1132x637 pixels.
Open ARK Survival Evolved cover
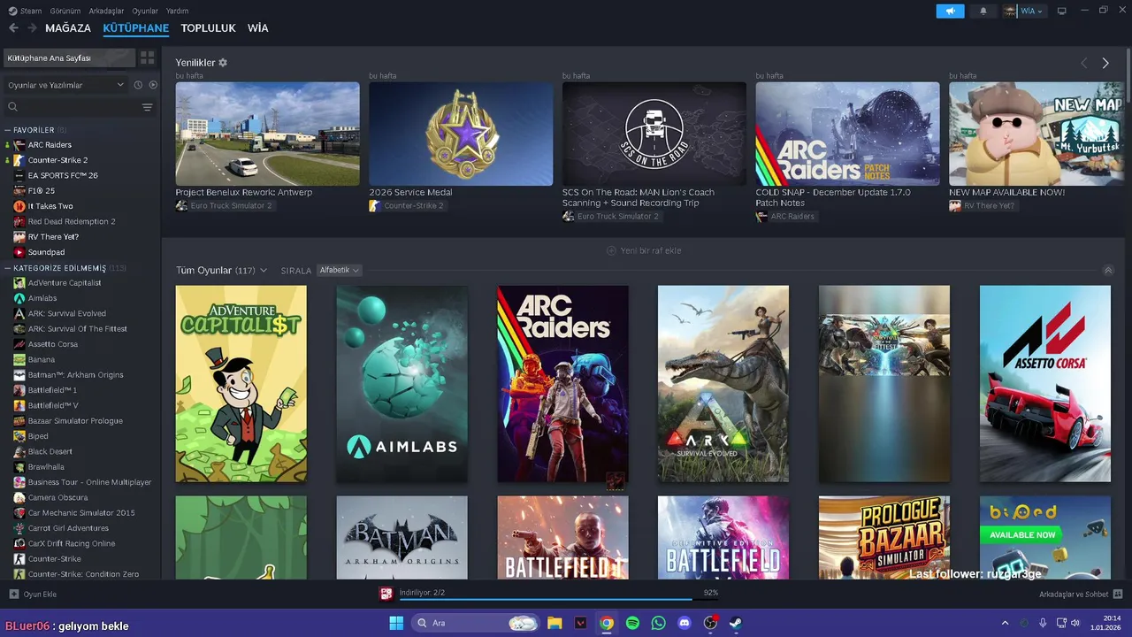click(x=723, y=384)
